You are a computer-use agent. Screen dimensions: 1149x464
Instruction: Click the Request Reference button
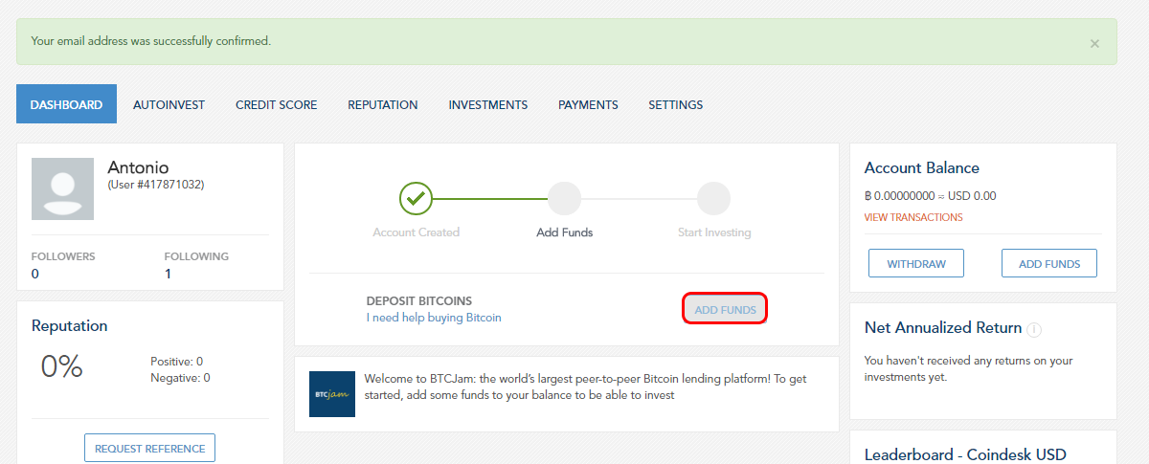coord(149,448)
